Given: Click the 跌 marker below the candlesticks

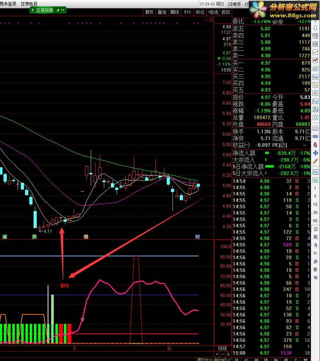Looking at the screenshot, I should pos(35,237).
